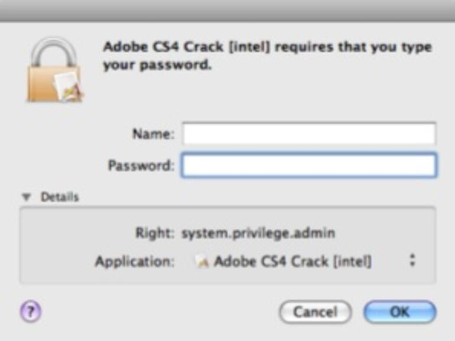
Task: Select the system.privilege.admin text
Action: 258,233
